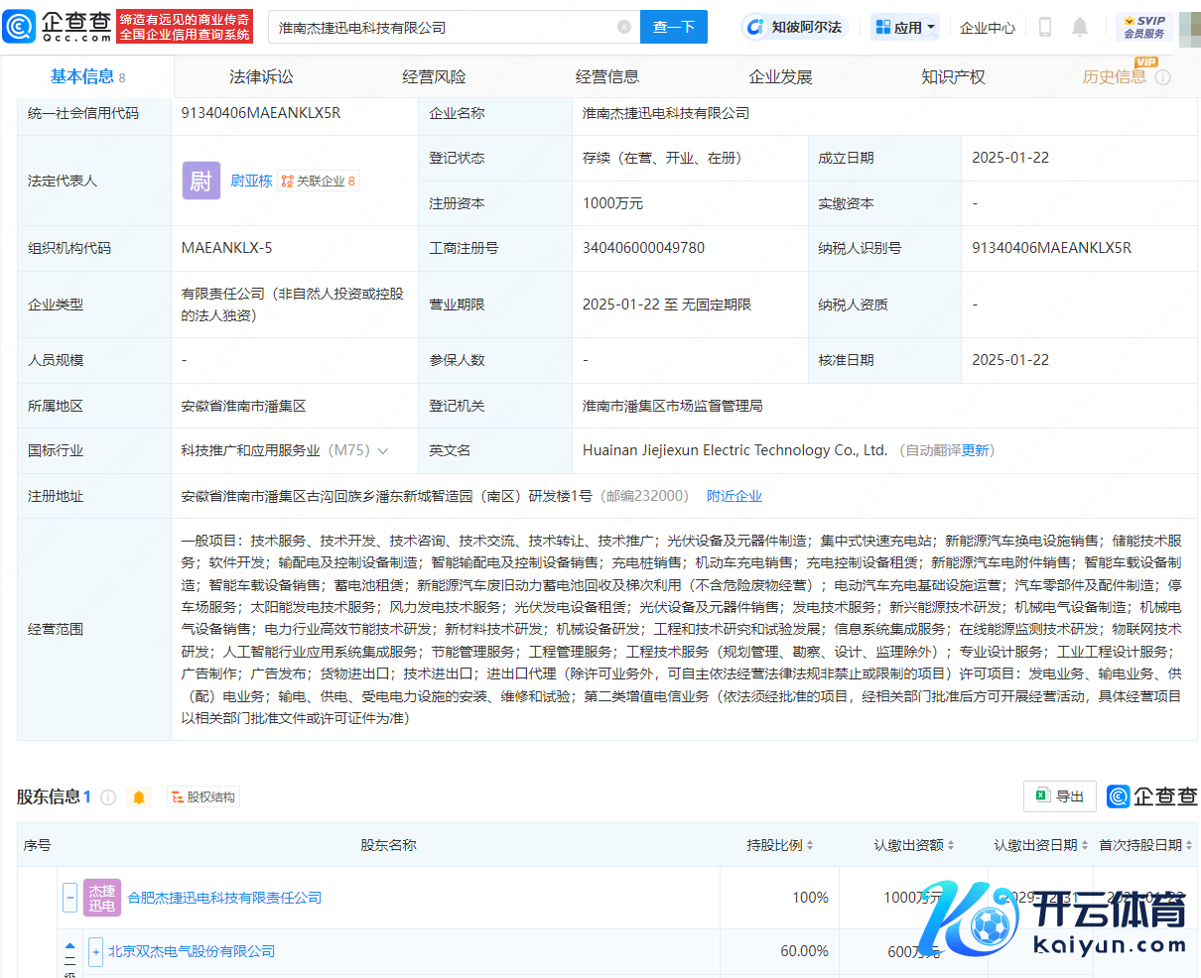The height and width of the screenshot is (978, 1201).
Task: Expand the 国标行业 M75 chevron
Action: coord(383,451)
